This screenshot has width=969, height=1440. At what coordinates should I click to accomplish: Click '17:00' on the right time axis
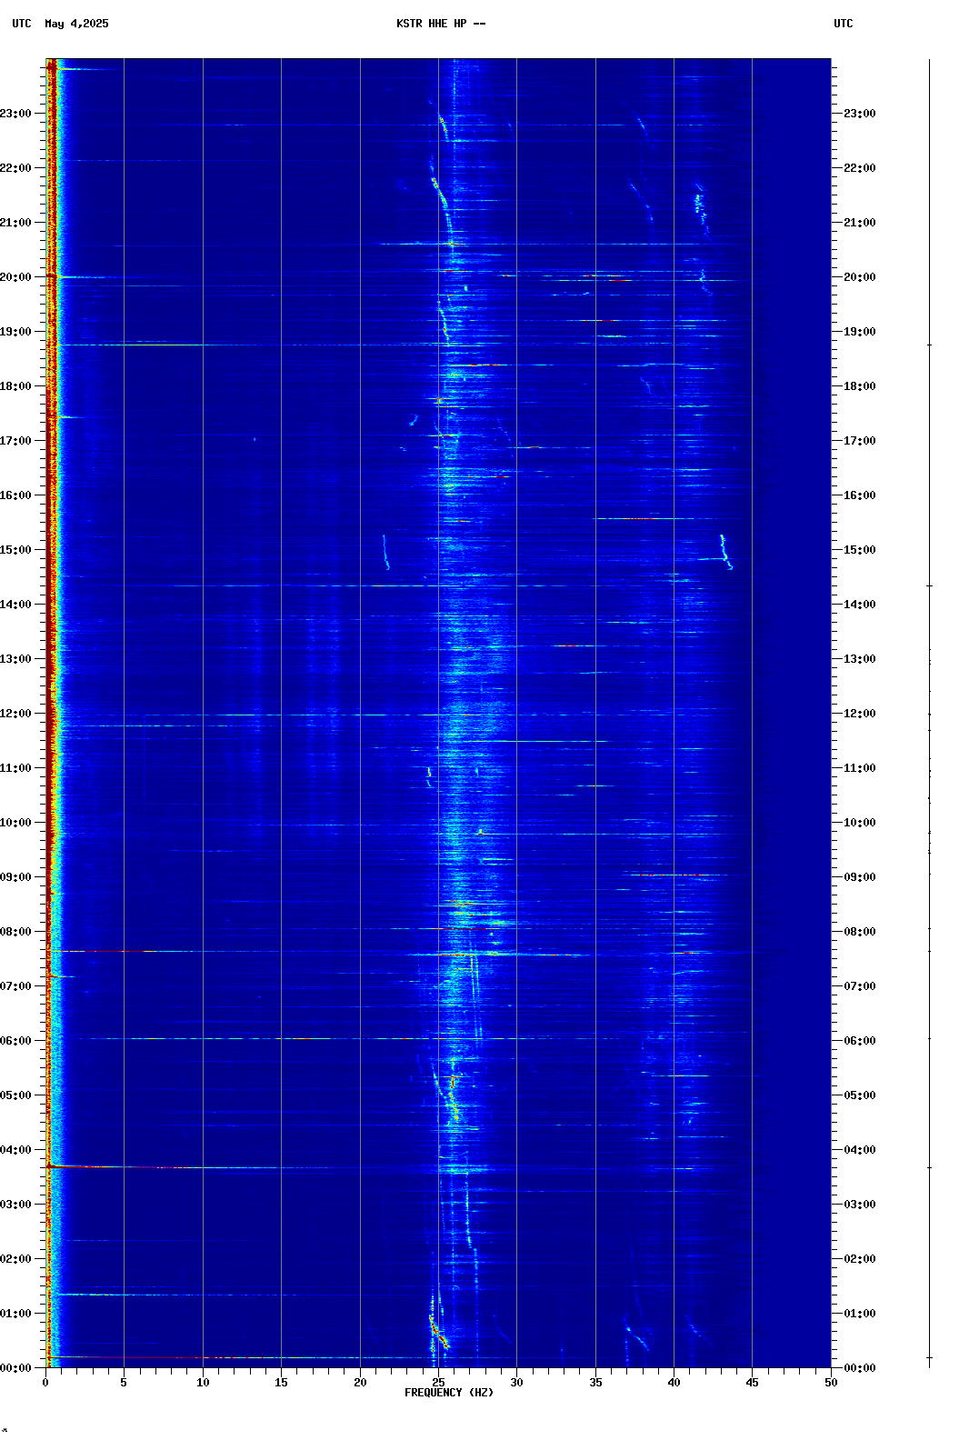tap(860, 441)
